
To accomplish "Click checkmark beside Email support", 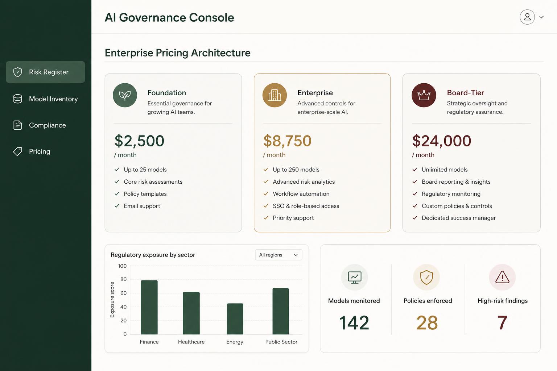I will coord(117,206).
